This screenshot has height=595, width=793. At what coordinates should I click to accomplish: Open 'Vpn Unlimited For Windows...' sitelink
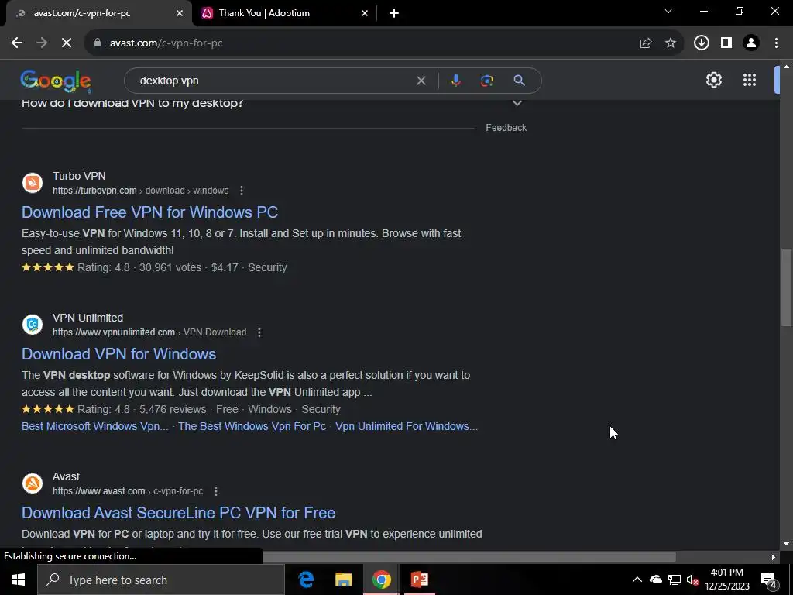[406, 426]
